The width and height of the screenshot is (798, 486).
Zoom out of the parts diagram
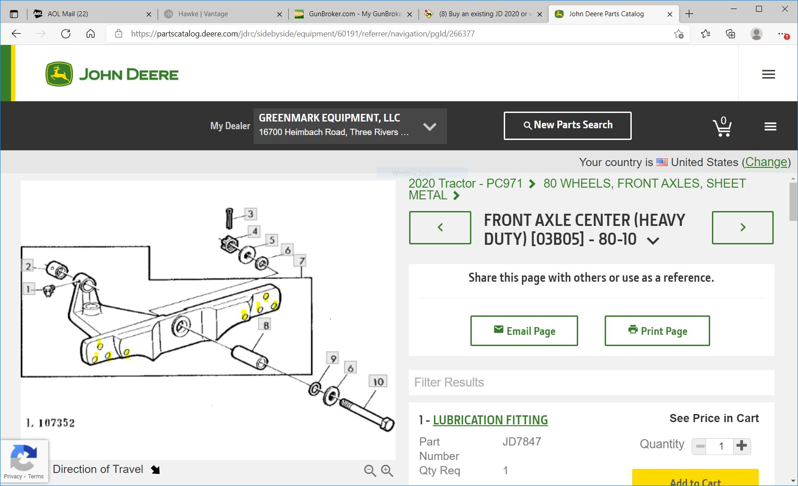tap(370, 471)
